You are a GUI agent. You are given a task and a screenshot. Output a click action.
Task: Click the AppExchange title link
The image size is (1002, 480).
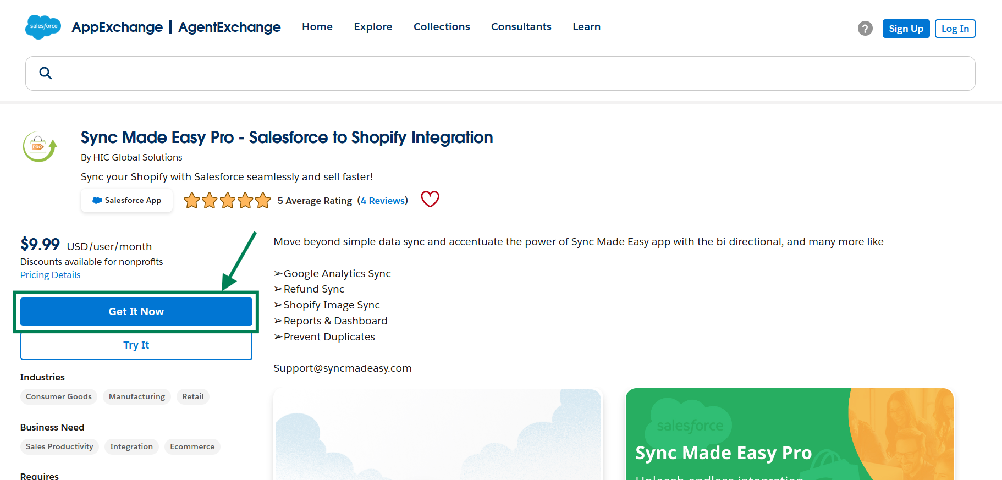pyautogui.click(x=117, y=27)
